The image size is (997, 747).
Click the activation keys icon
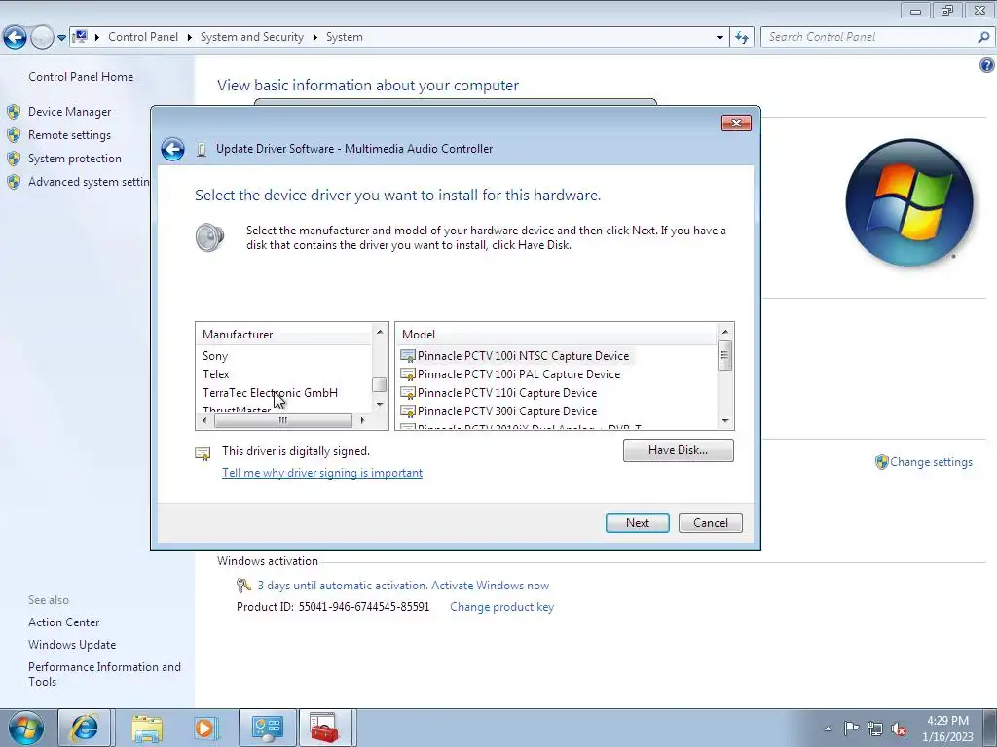(x=243, y=585)
